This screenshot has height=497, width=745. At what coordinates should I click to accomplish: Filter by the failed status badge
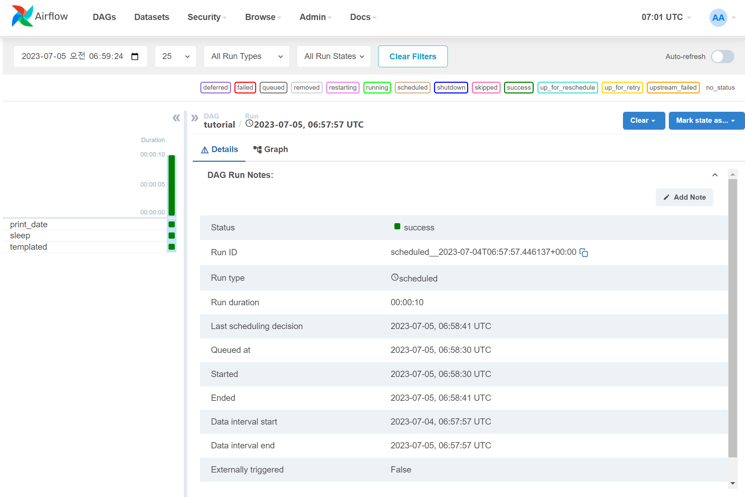coord(245,88)
